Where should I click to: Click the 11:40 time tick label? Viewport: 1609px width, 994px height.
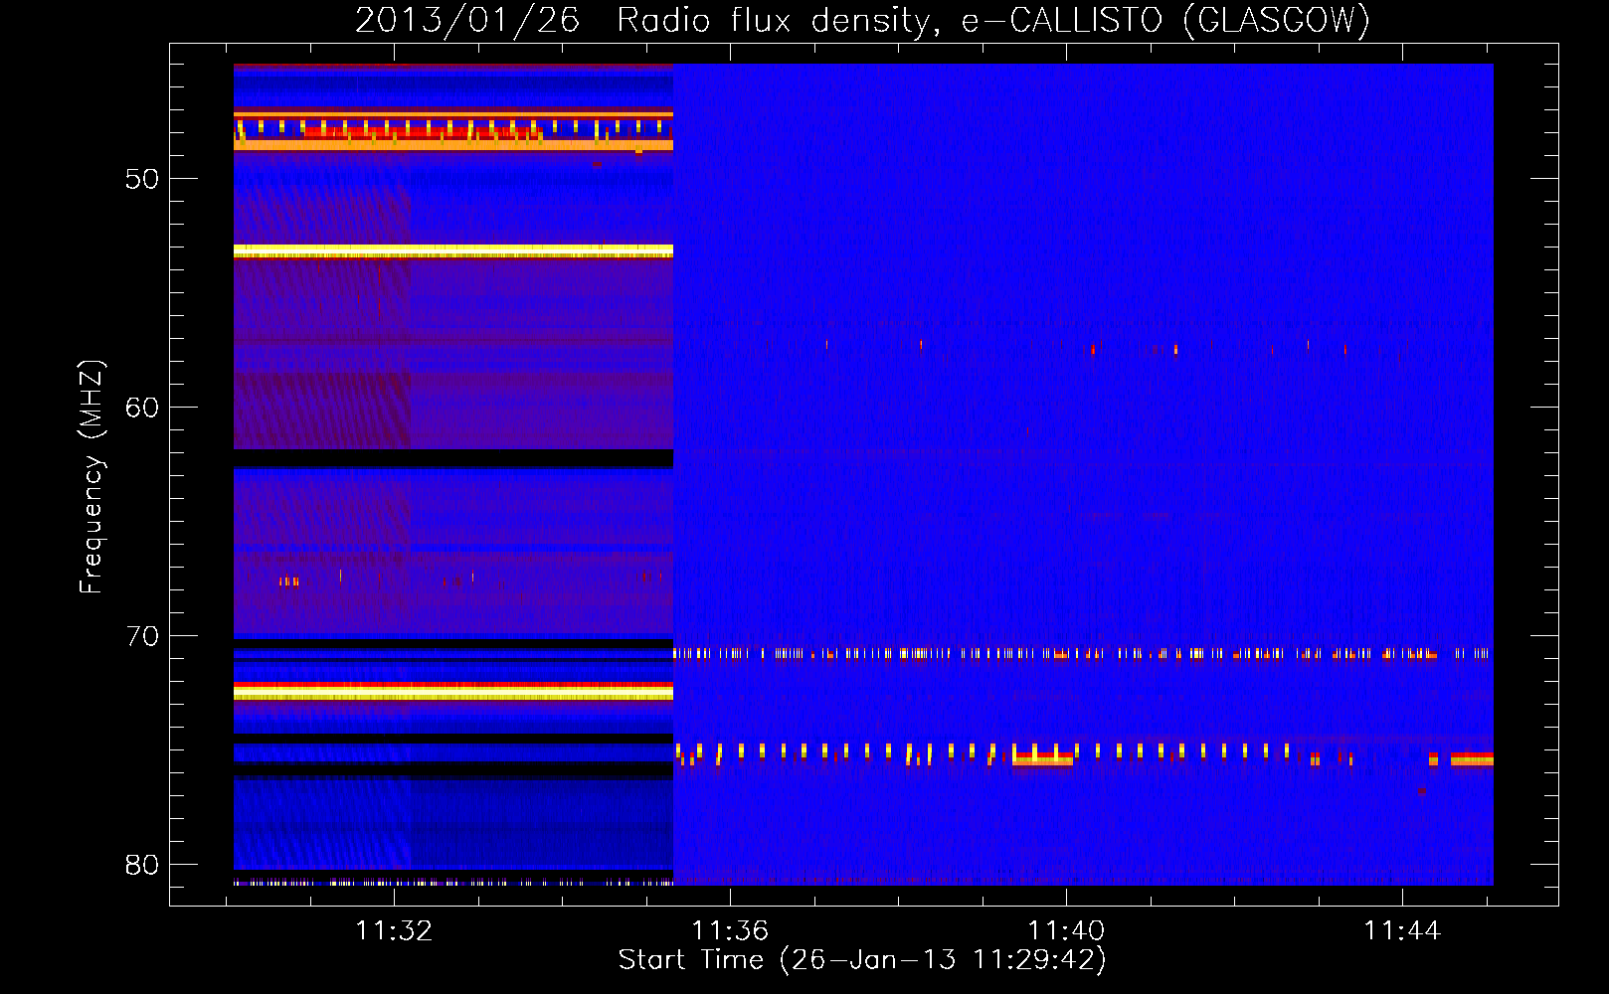(1066, 930)
